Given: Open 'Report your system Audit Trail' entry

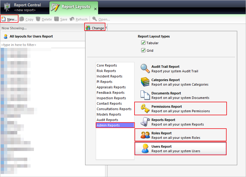Looking at the screenshot, I should (x=175, y=71).
